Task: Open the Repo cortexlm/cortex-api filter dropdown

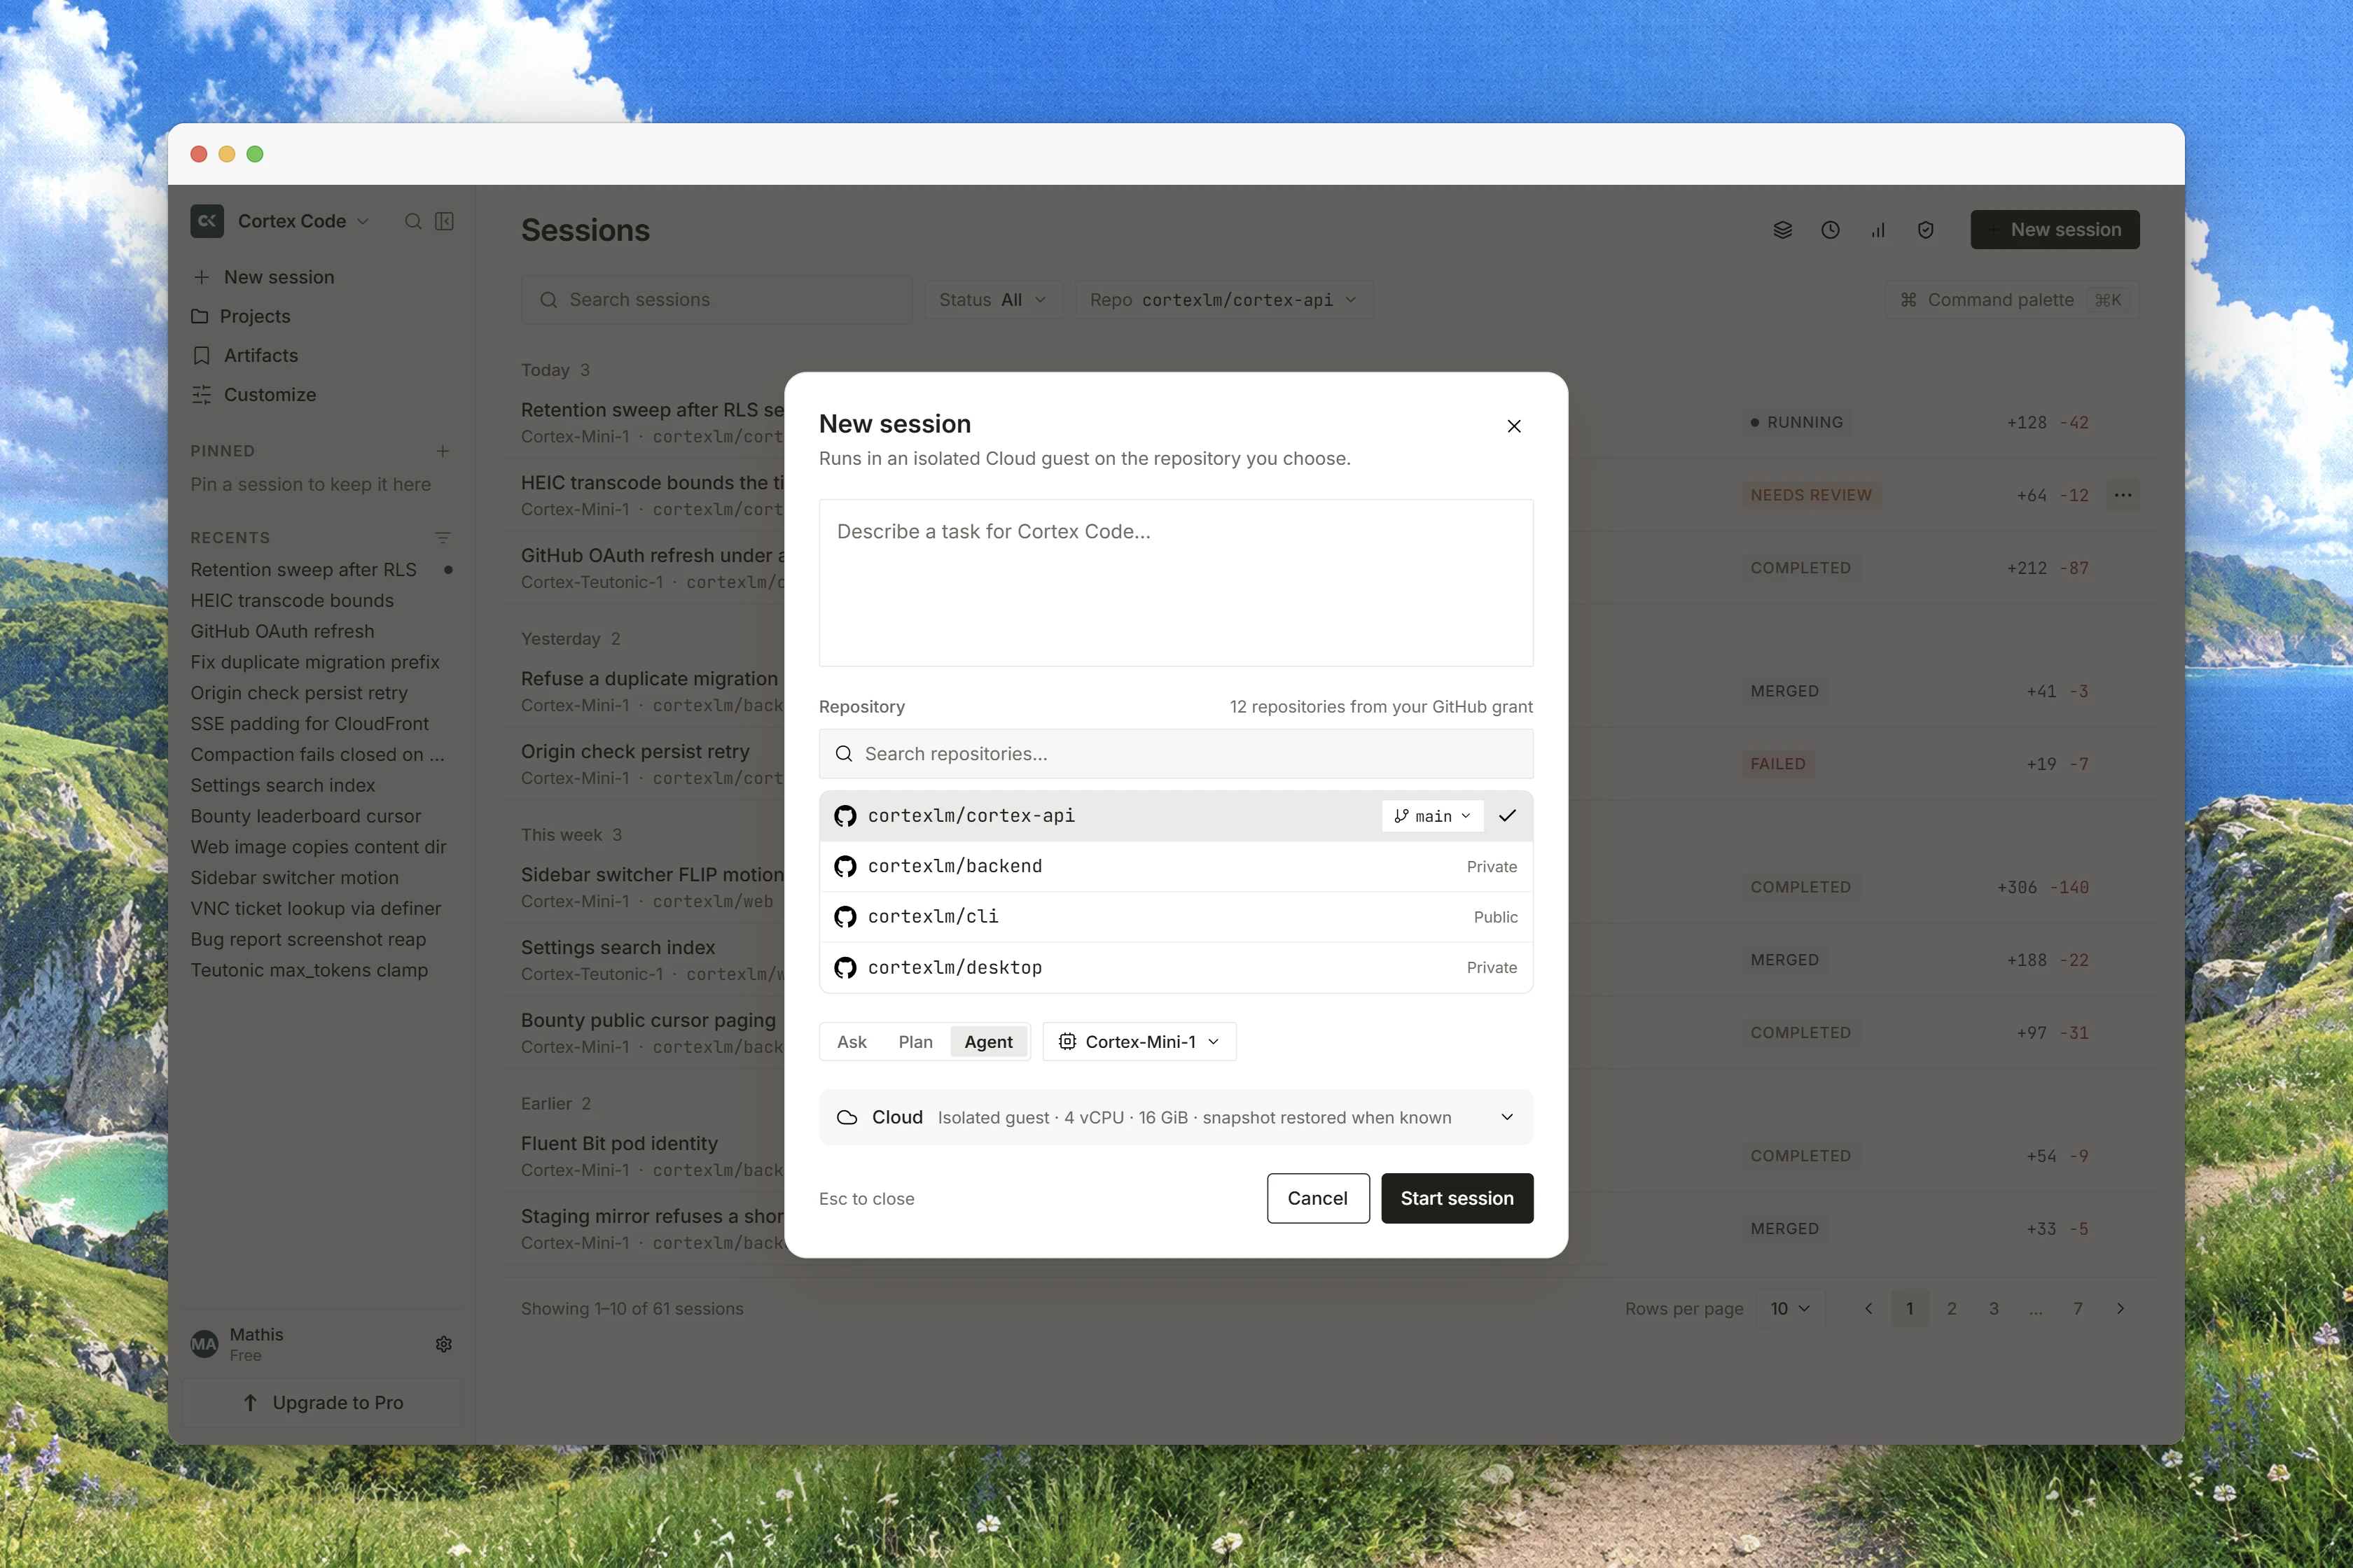Action: (x=1223, y=300)
